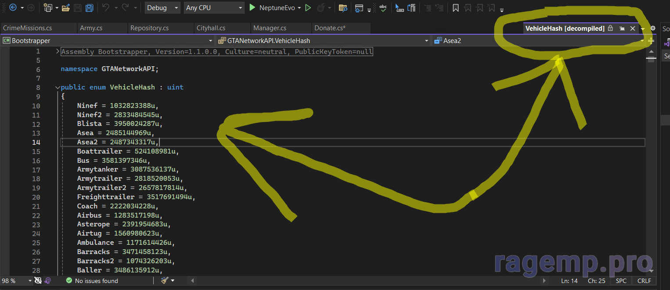Click the Navigate Backward arrow icon
670x290 pixels.
click(13, 7)
